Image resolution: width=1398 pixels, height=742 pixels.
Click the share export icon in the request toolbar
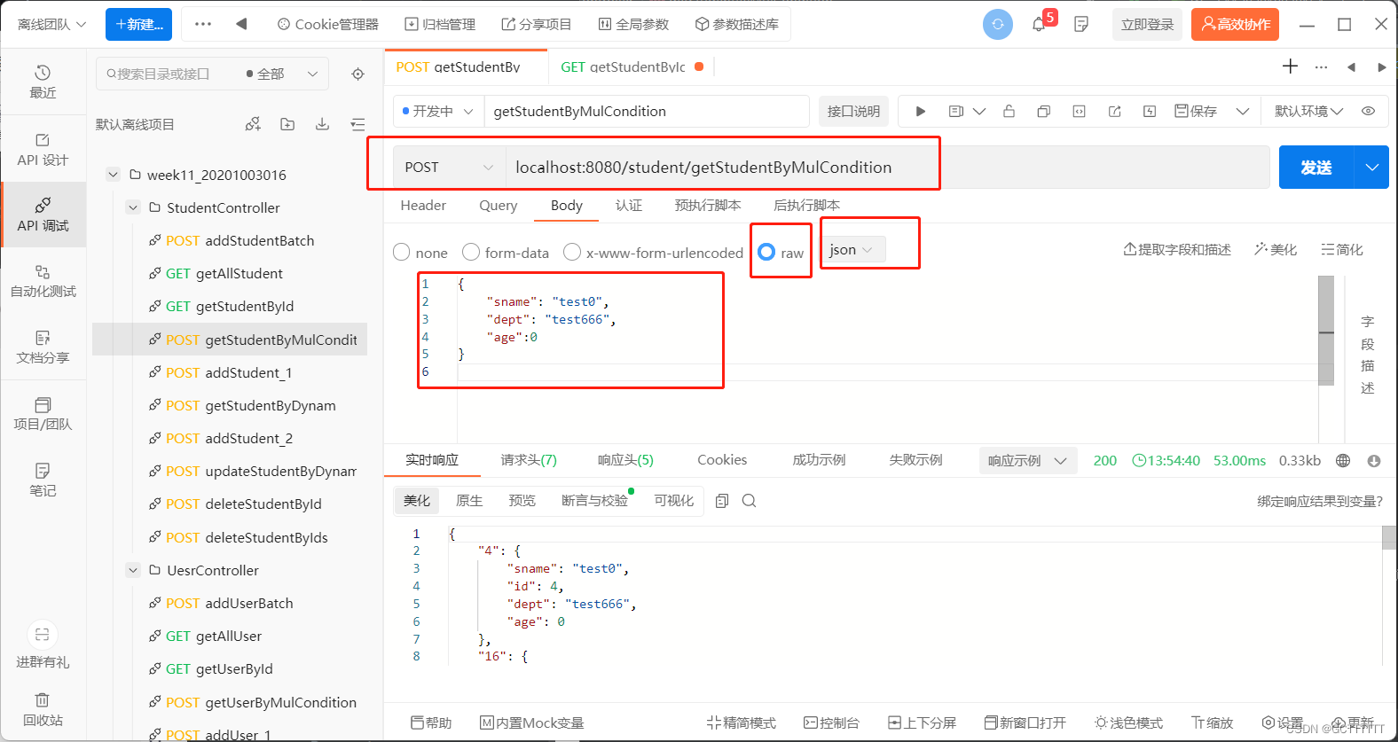(x=1114, y=111)
